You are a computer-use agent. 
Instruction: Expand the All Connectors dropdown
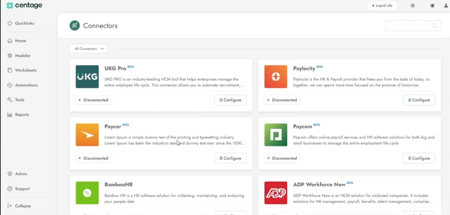click(89, 49)
